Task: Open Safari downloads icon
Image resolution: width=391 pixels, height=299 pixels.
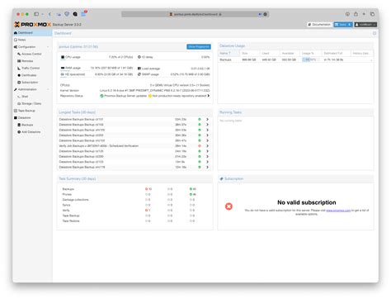Action: click(347, 14)
